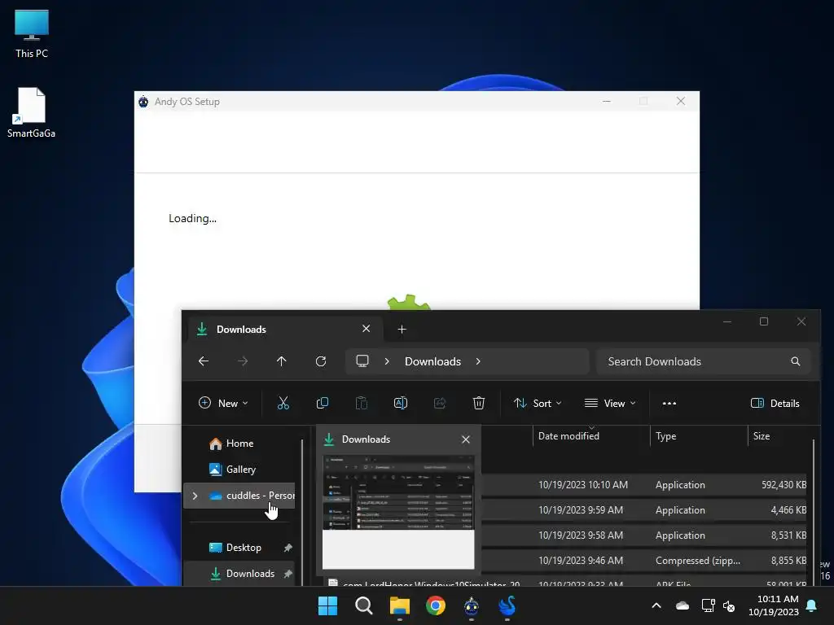Viewport: 834px width, 625px height.
Task: Click the Delete trash icon
Action: pos(479,404)
